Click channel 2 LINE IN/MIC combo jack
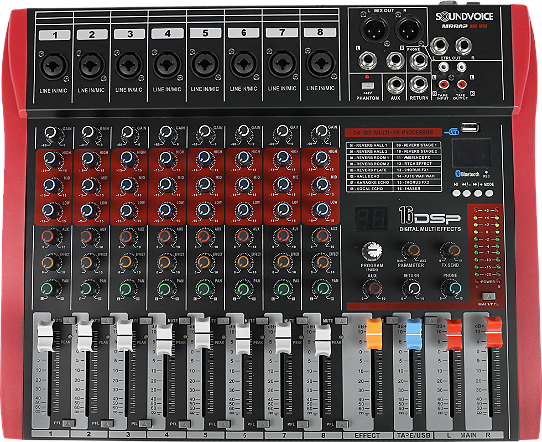This screenshot has width=542, height=442. (x=91, y=66)
